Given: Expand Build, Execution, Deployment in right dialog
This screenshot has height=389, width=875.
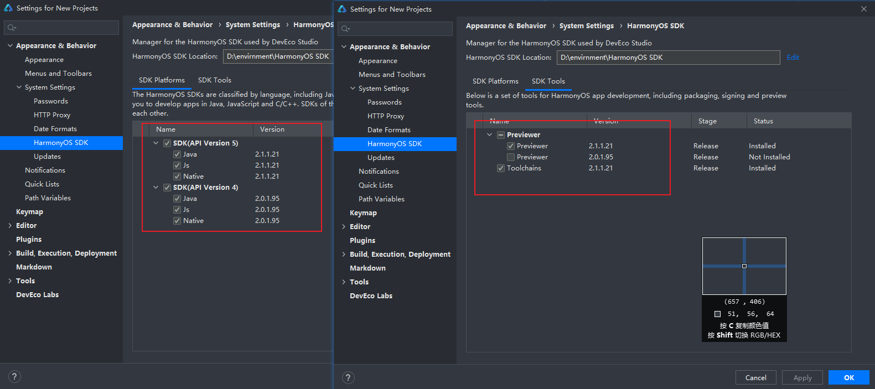Looking at the screenshot, I should (344, 255).
